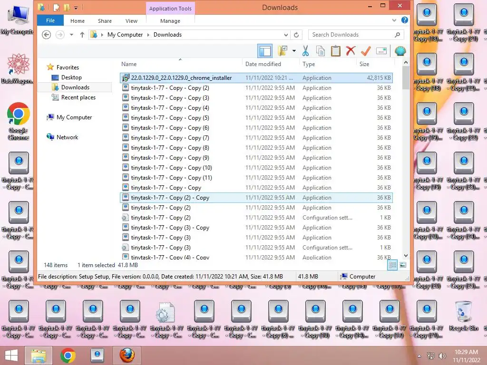The height and width of the screenshot is (365, 487).
Task: Select tinytask-1-77 - Copy - Copy (5)
Action: pyautogui.click(x=256, y=118)
